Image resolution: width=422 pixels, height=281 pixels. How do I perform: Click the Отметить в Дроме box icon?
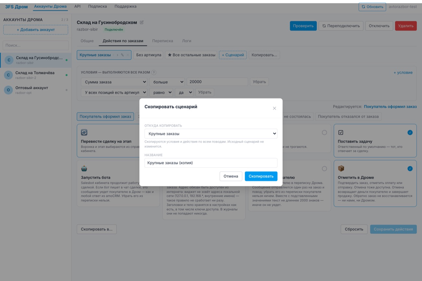click(341, 168)
